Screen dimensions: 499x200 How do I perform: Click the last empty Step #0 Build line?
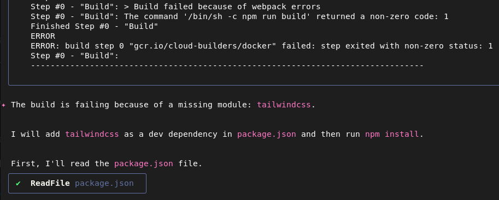pos(74,56)
